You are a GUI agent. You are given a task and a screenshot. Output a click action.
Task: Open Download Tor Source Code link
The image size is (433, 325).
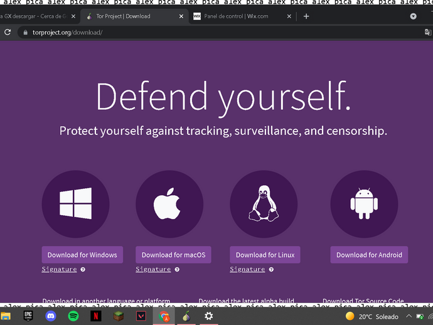(363, 301)
